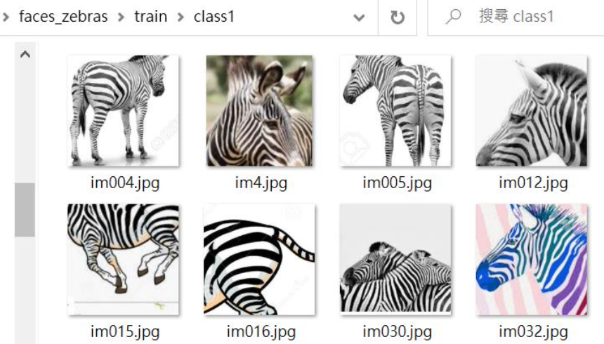The width and height of the screenshot is (604, 344).
Task: Select the im4.jpg zebra thumbnail
Action: (259, 111)
